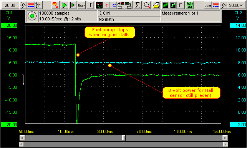
Task: Click the single-shot measurement play icon
Action: tap(72, 5)
